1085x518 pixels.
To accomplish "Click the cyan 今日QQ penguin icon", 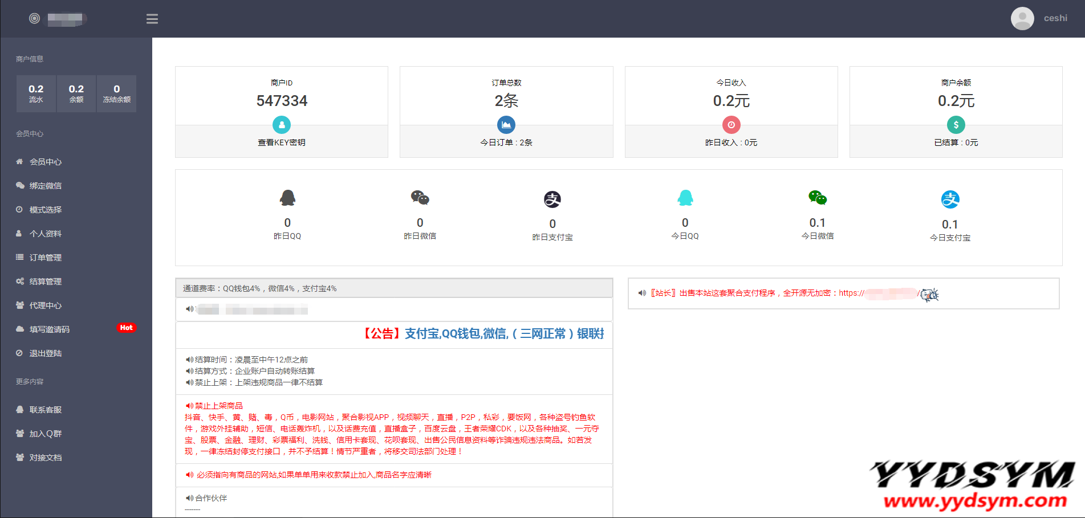I will coord(685,198).
